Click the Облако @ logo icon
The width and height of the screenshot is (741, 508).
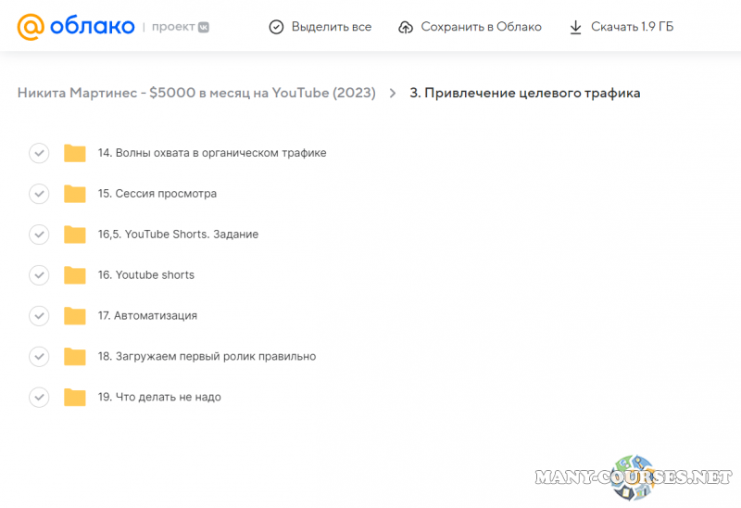pos(31,27)
